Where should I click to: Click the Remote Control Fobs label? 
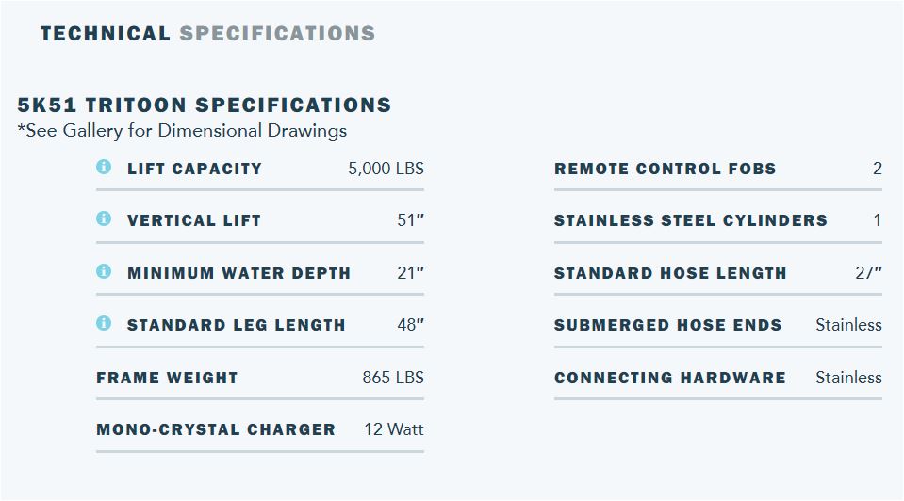[x=665, y=170]
